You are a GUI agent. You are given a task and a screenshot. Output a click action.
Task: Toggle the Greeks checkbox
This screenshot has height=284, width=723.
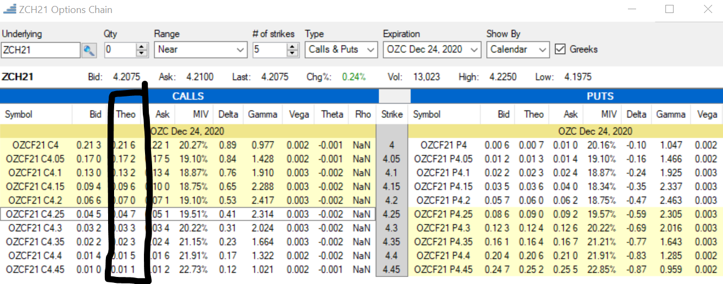click(x=560, y=49)
